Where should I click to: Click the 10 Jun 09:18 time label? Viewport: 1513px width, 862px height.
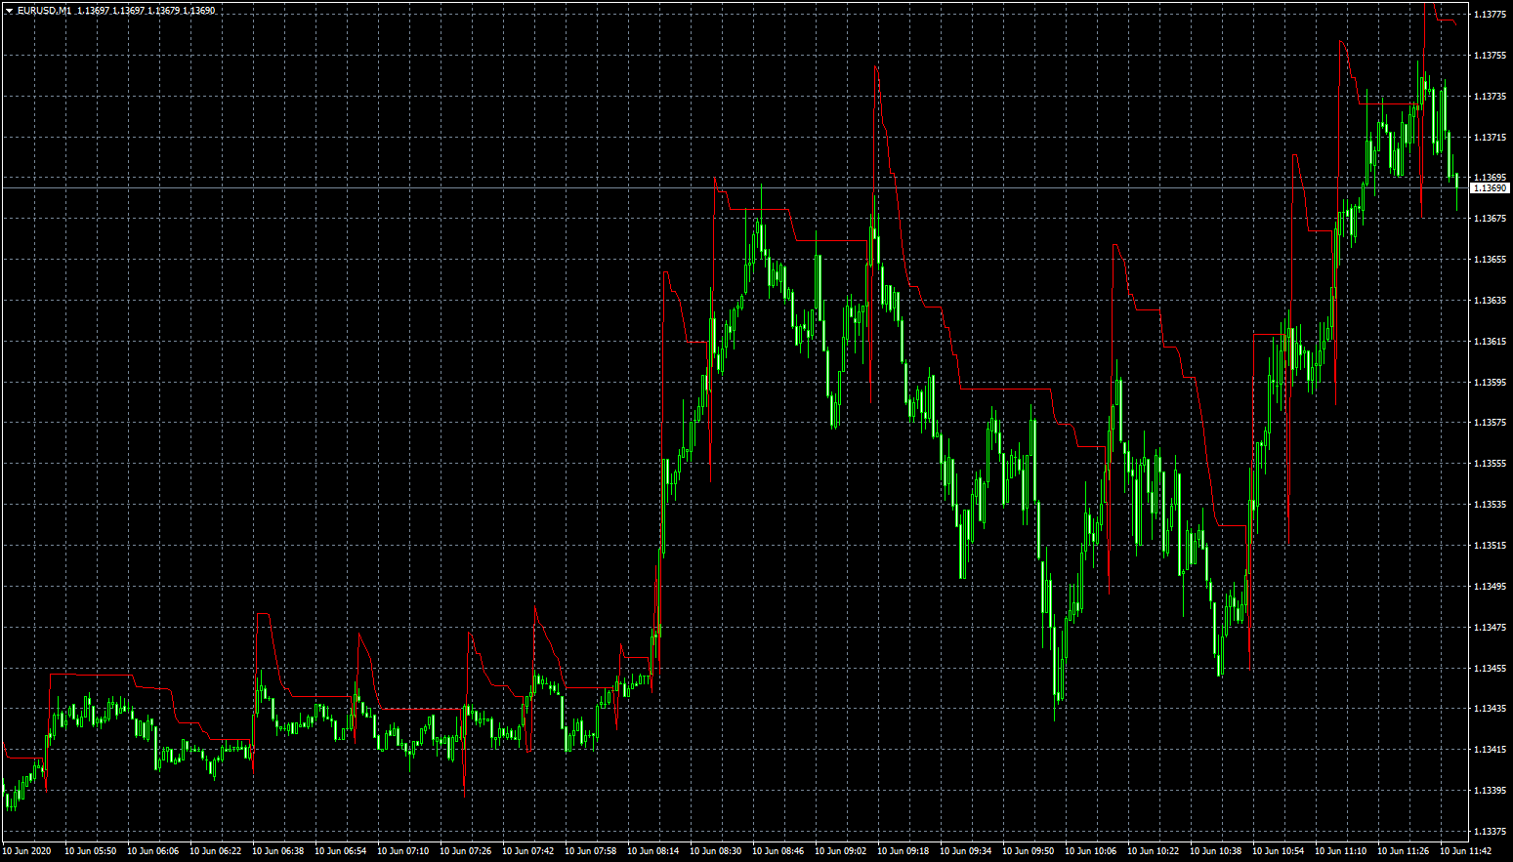(903, 851)
